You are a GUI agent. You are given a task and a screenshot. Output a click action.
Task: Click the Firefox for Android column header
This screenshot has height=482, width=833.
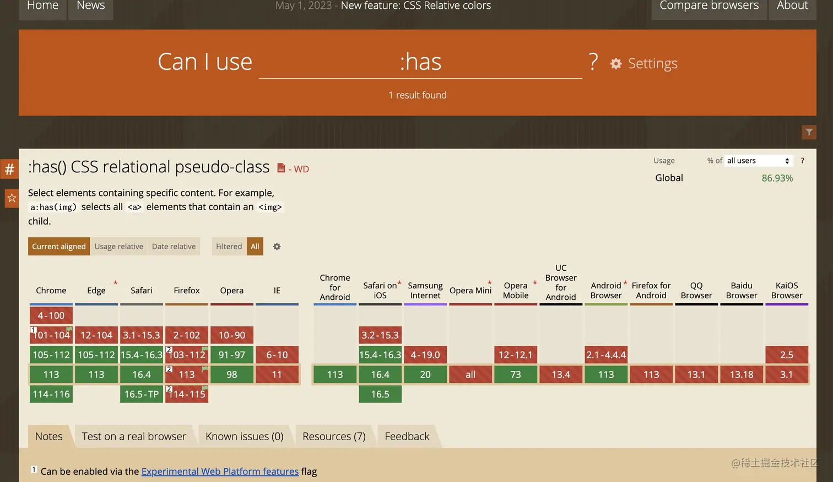click(651, 291)
